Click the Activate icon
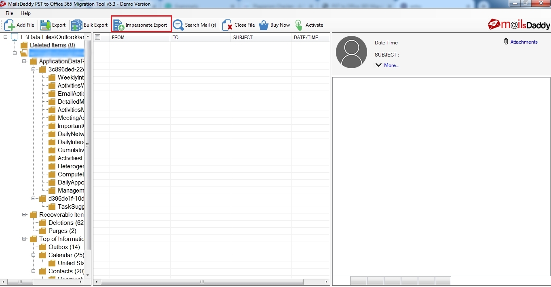 (299, 25)
